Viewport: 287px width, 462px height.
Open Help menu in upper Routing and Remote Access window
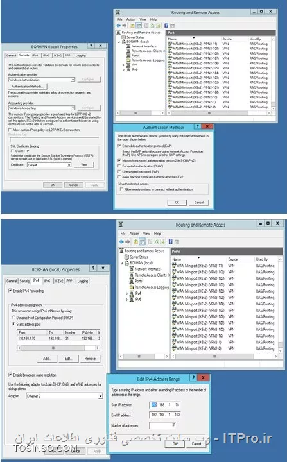[x=153, y=19]
